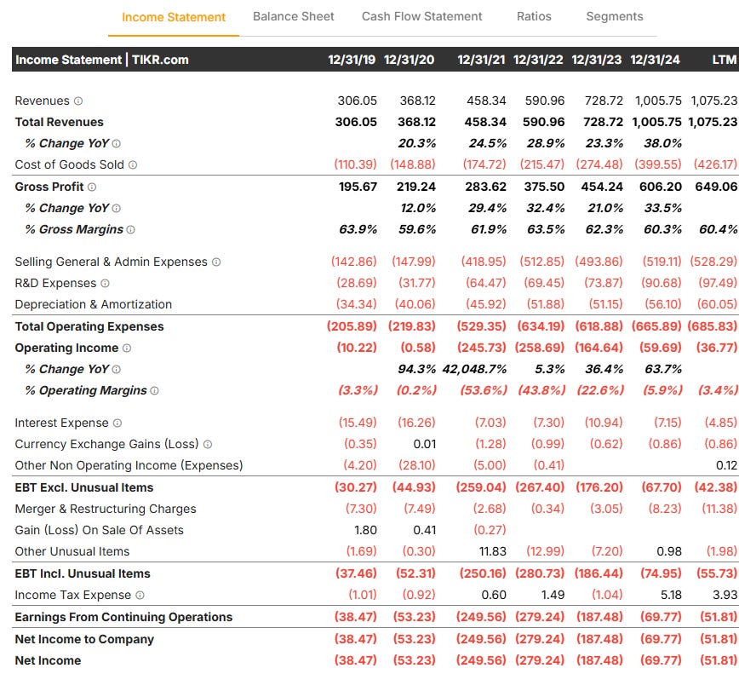Open the Cash Flow Statement tab

(421, 16)
